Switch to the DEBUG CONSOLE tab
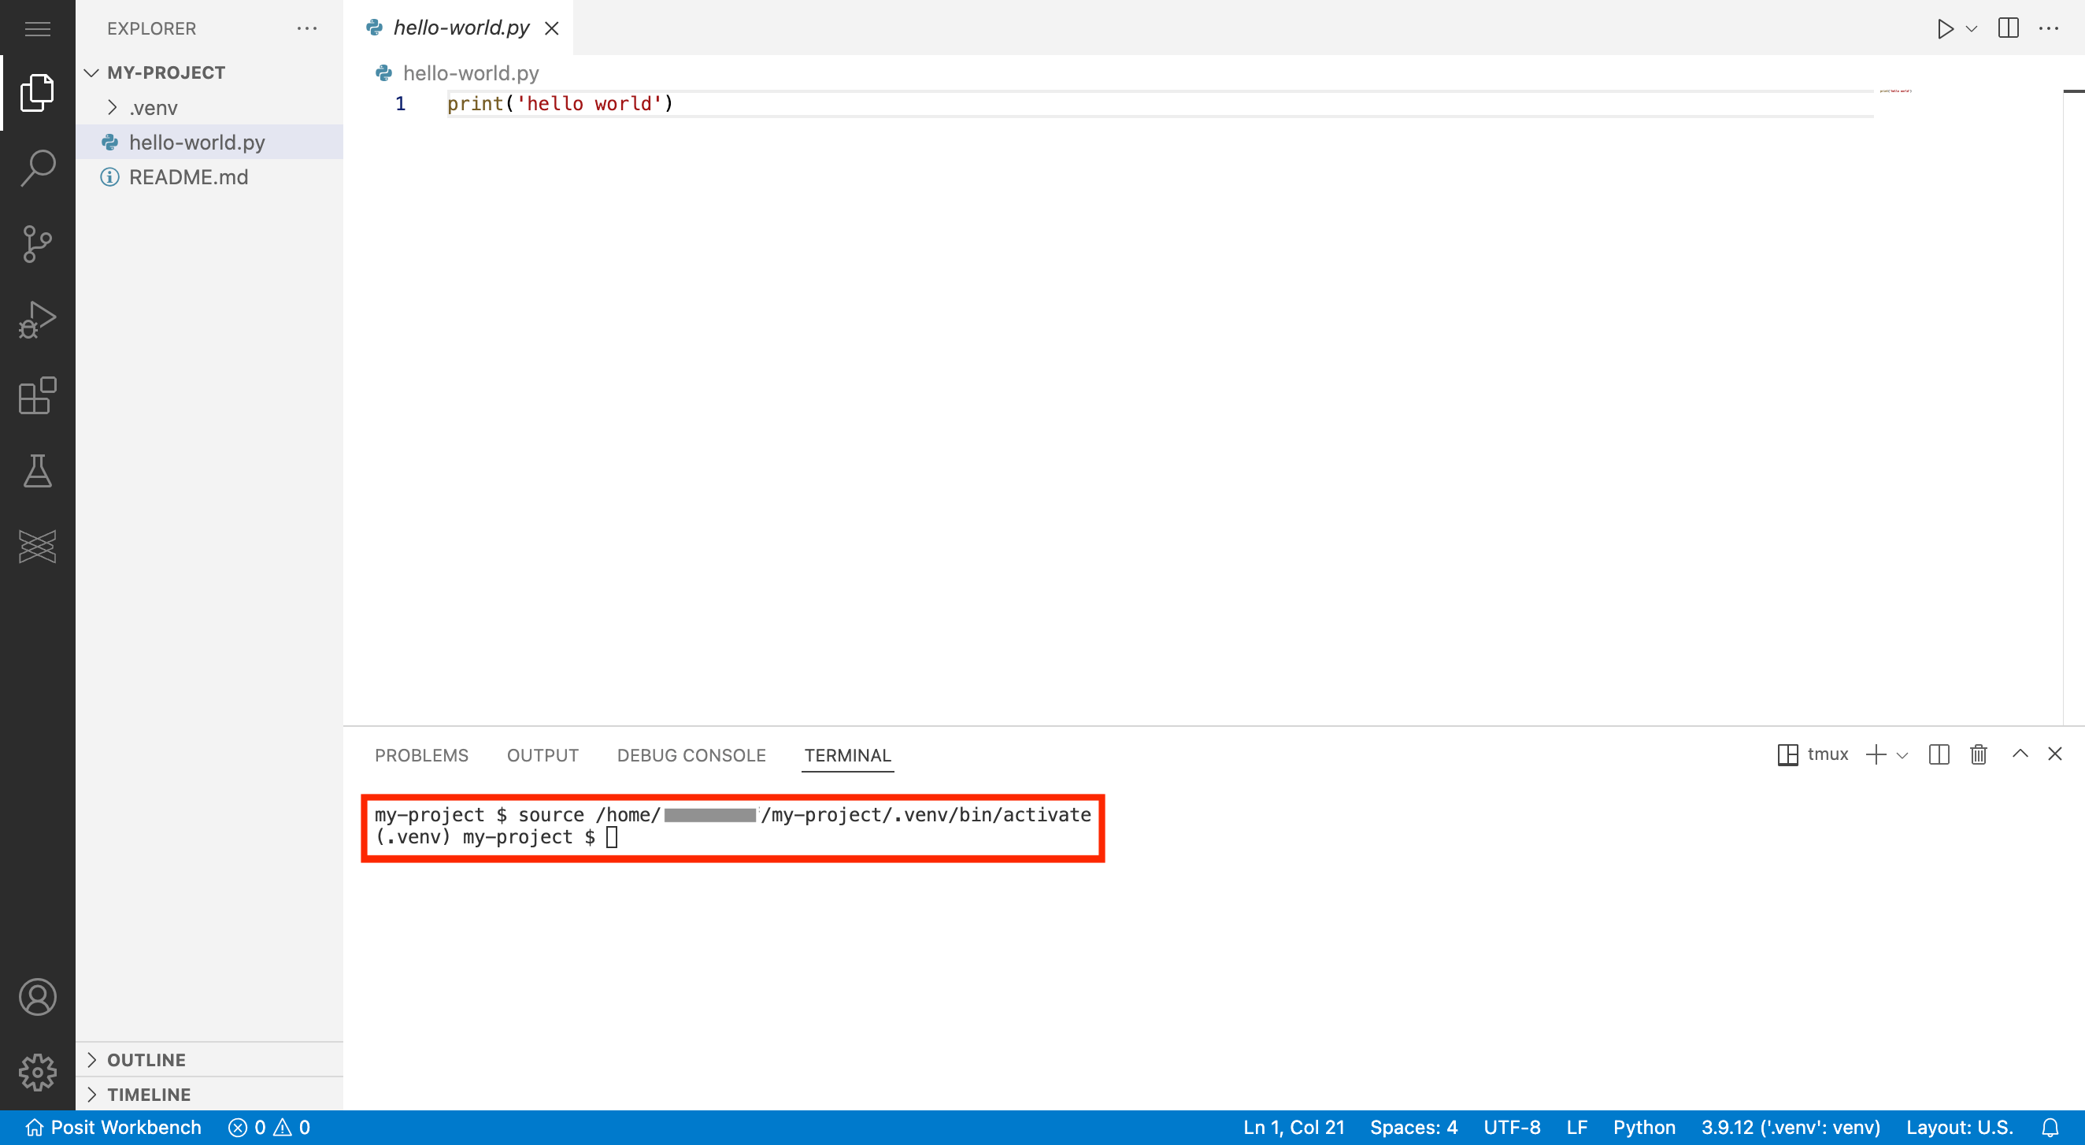 (691, 755)
